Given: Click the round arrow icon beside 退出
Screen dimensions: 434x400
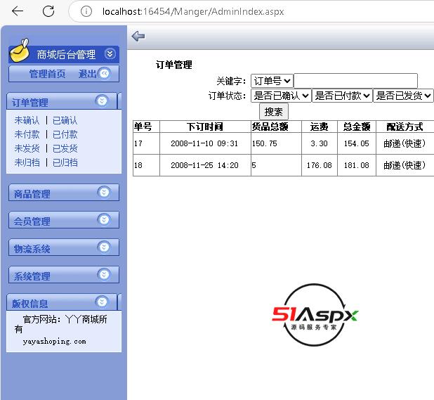Looking at the screenshot, I should 104,73.
